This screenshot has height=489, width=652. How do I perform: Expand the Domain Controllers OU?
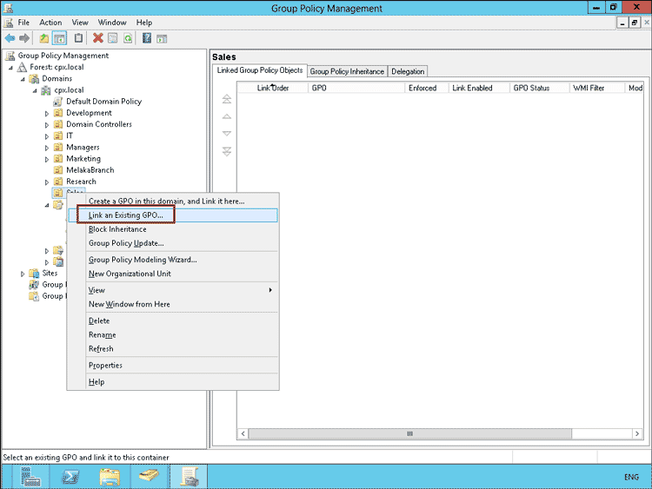pyautogui.click(x=47, y=125)
